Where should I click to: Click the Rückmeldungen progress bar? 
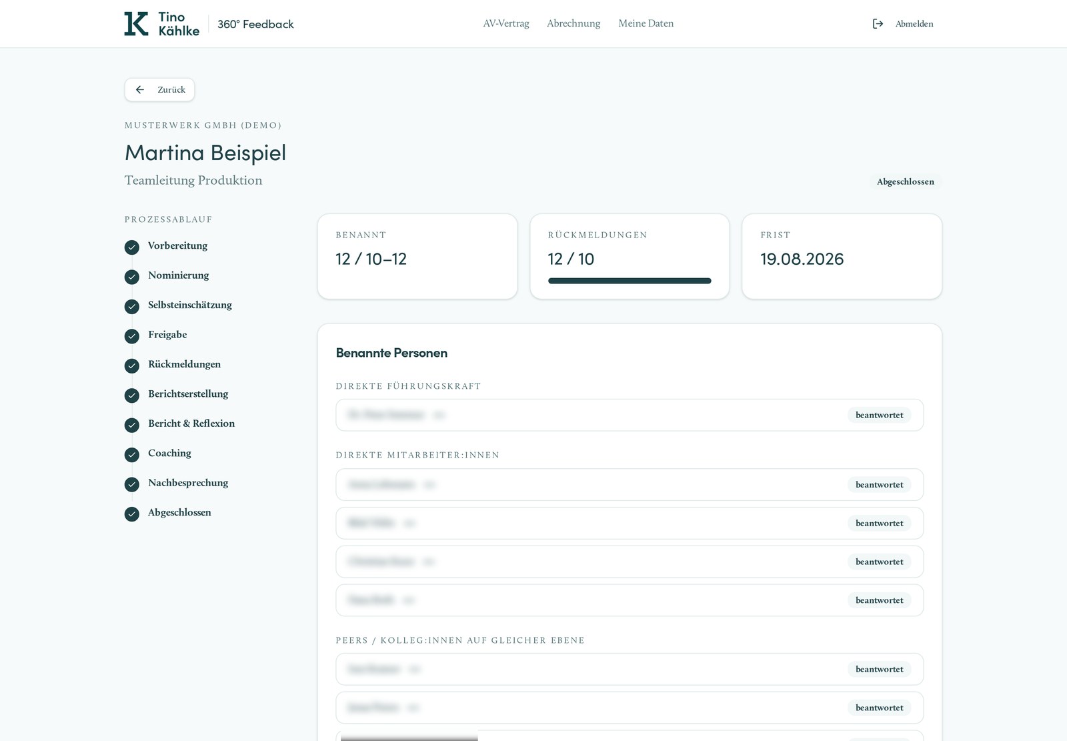[x=630, y=281]
